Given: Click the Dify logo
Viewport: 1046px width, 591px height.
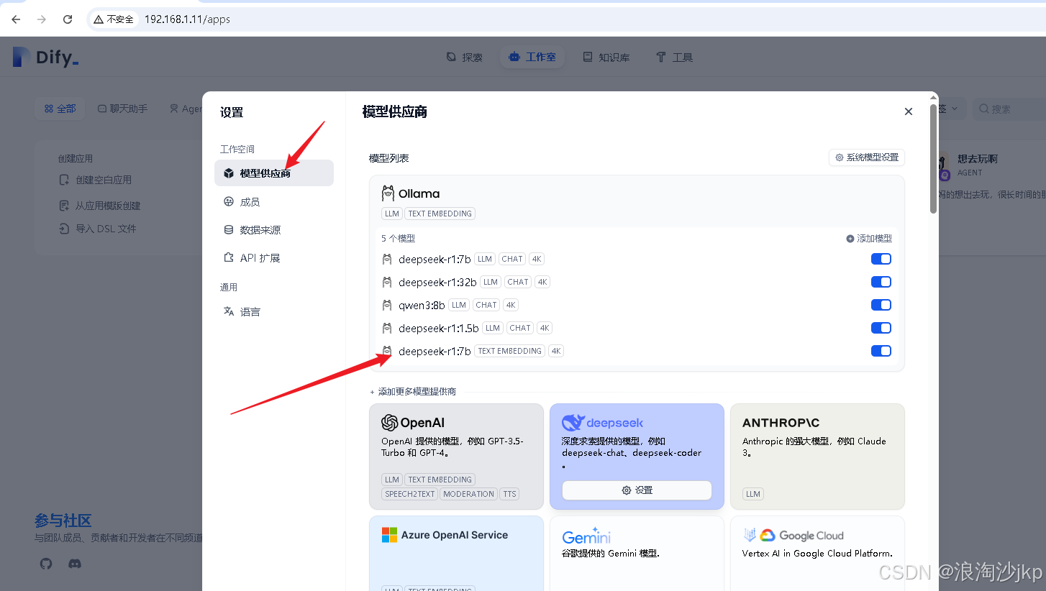Looking at the screenshot, I should 45,57.
